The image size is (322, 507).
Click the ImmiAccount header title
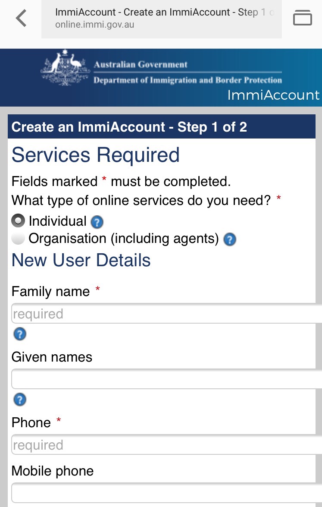[x=273, y=95]
